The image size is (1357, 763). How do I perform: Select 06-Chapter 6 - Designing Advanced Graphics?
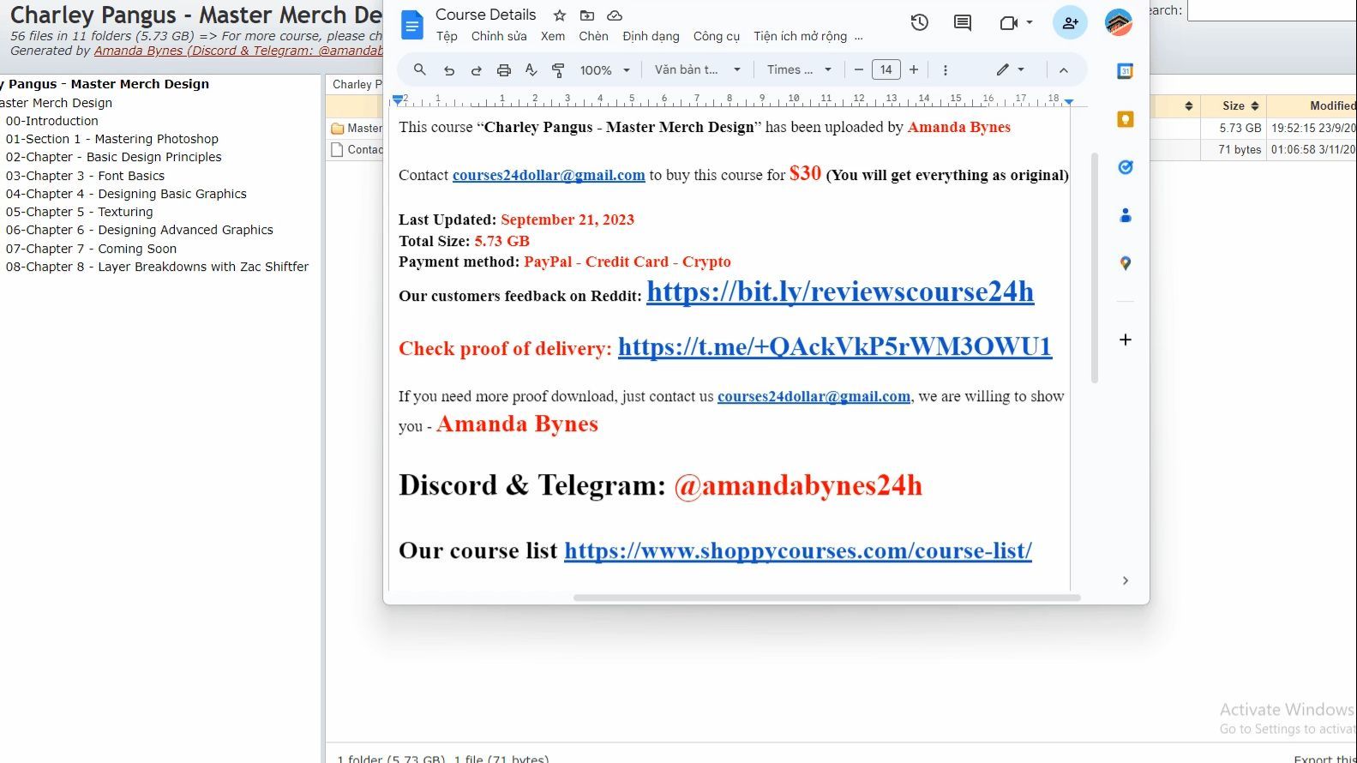tap(139, 230)
